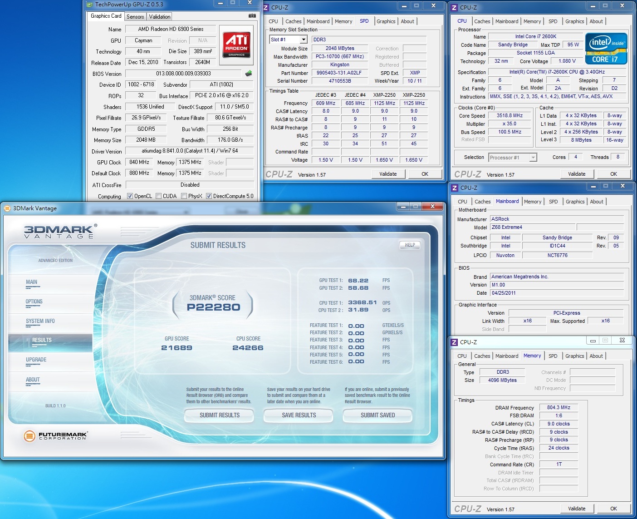Click the GPU score value '21689'

tap(176, 348)
